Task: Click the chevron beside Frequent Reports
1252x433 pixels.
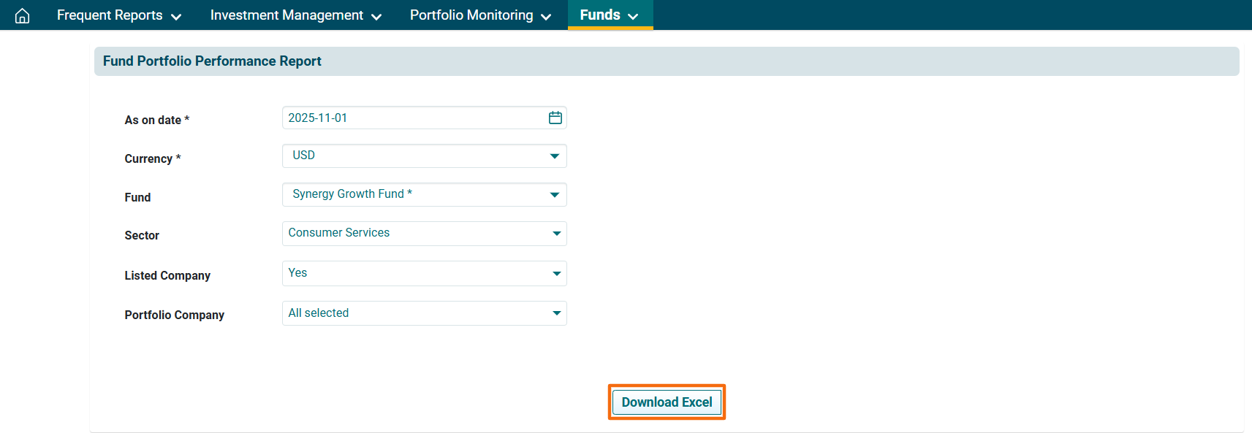Action: 176,17
